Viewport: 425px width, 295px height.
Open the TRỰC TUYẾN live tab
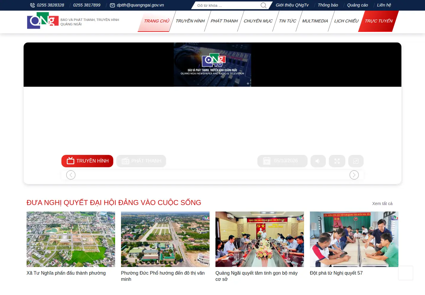pos(379,21)
